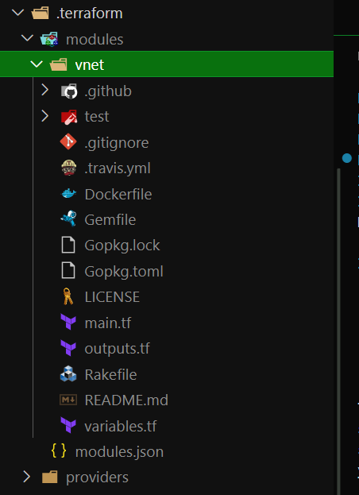Expand the .github folder chevron

coord(45,91)
